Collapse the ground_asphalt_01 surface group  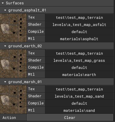(x=5, y=10)
